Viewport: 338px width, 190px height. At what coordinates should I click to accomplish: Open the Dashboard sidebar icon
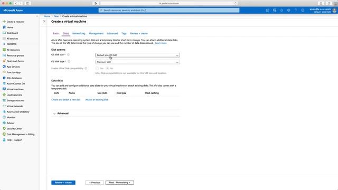4,33
